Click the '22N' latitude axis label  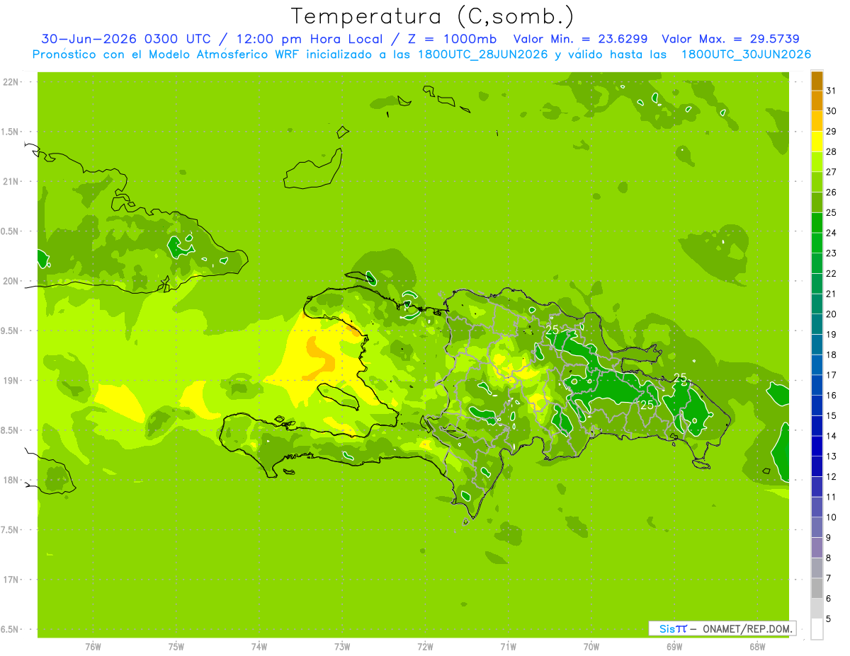[x=11, y=82]
